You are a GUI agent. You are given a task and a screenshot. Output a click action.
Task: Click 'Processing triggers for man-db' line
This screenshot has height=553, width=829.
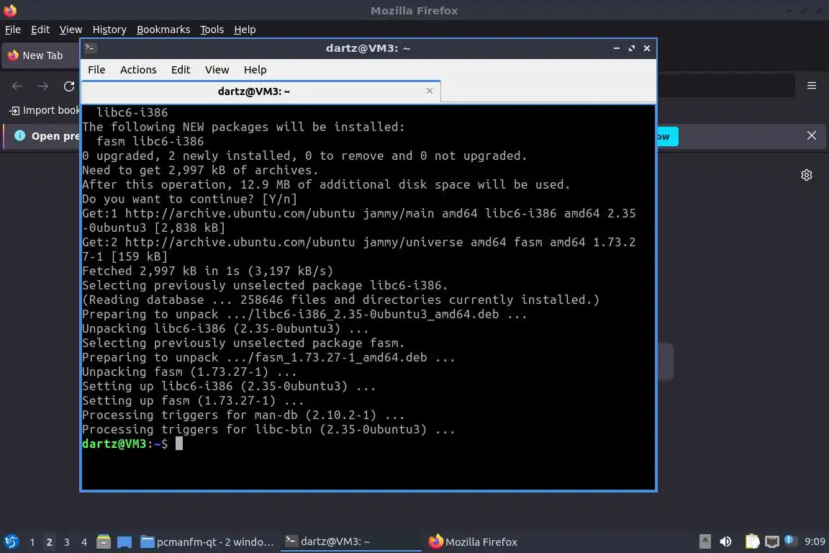pos(243,415)
